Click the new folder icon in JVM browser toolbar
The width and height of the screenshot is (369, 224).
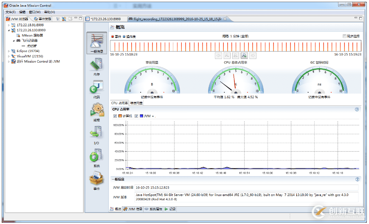(x=70, y=19)
